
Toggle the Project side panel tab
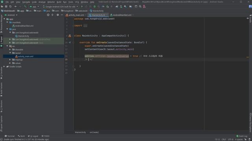coord(2,41)
